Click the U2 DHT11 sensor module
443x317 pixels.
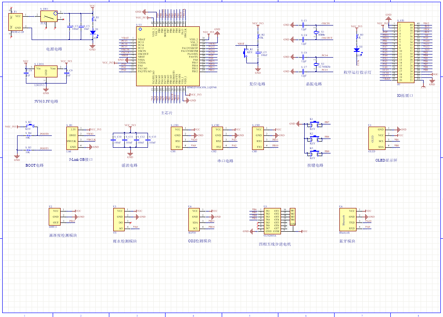click(55, 217)
